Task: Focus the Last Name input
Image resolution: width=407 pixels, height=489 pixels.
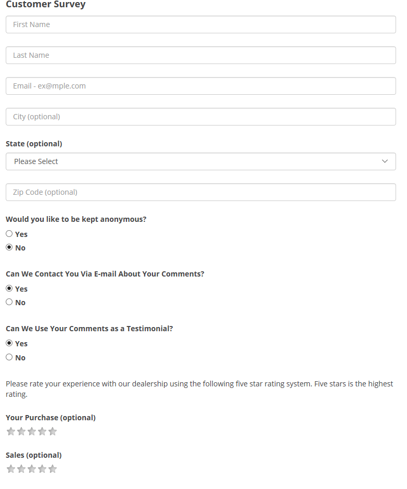Action: pyautogui.click(x=200, y=55)
